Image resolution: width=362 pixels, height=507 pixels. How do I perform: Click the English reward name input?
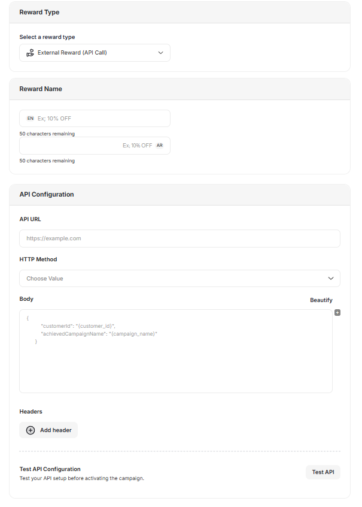(x=96, y=118)
